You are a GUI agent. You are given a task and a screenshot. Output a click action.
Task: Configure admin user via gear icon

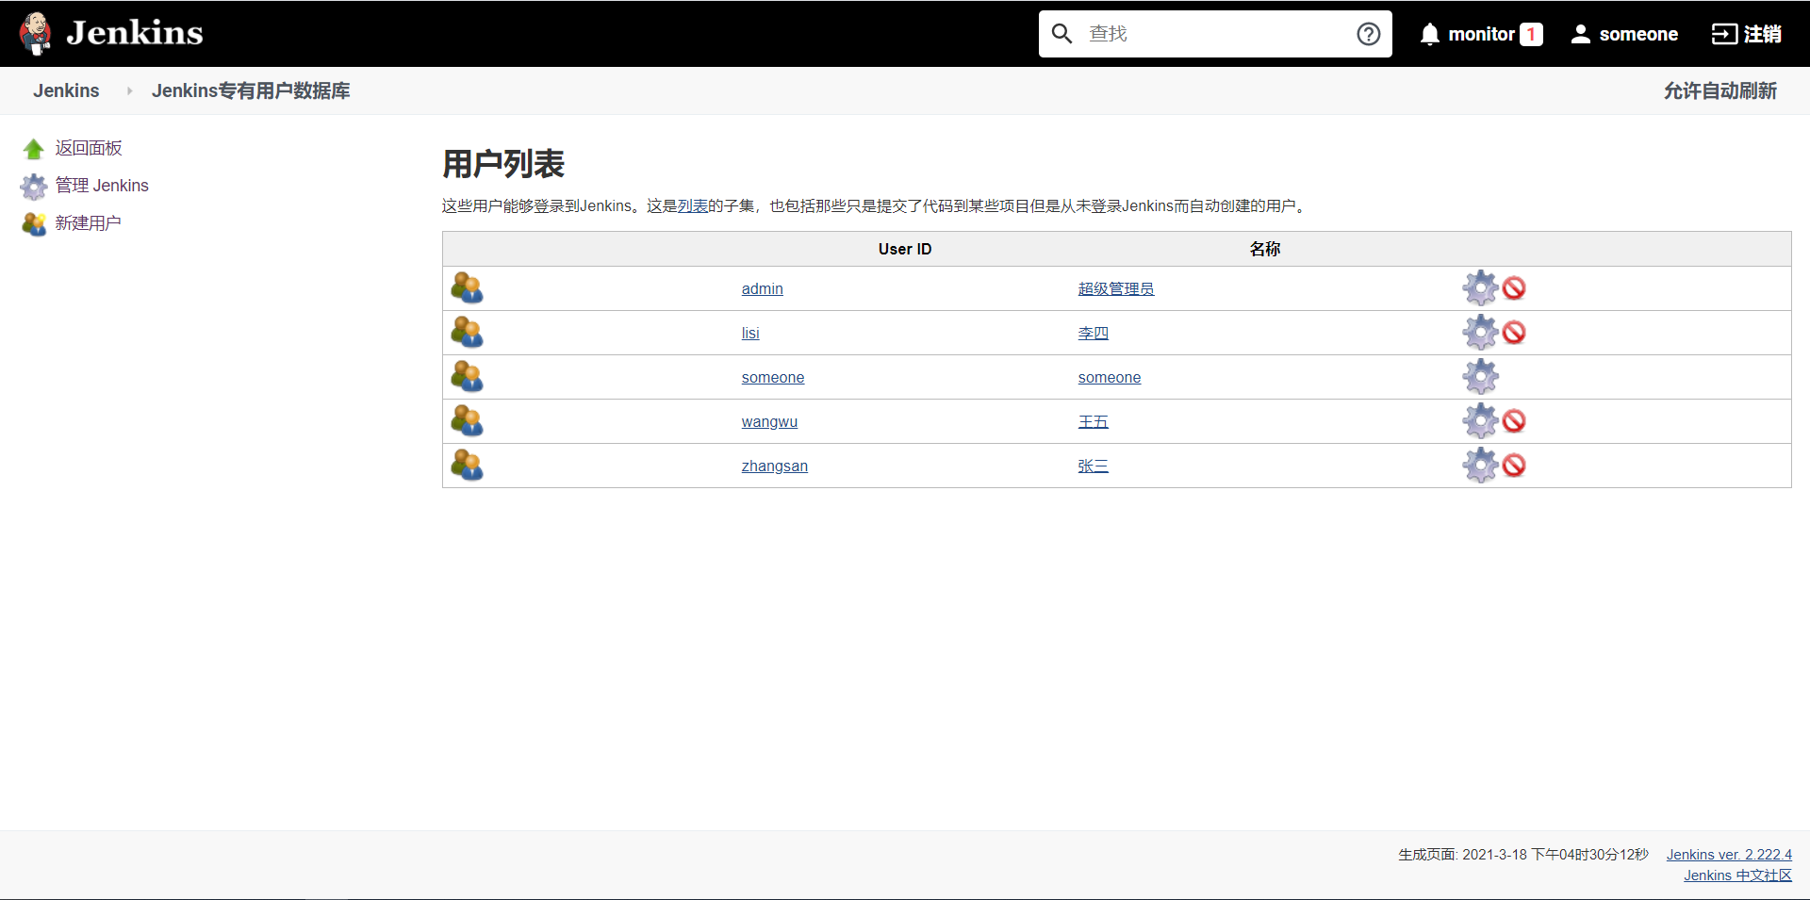pyautogui.click(x=1480, y=288)
